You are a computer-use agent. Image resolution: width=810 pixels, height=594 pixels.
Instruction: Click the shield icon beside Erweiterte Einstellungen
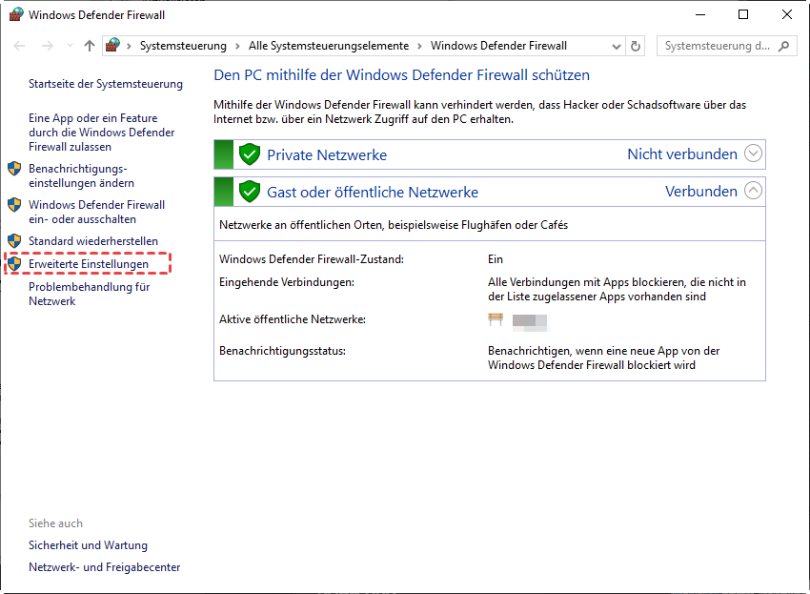14,264
